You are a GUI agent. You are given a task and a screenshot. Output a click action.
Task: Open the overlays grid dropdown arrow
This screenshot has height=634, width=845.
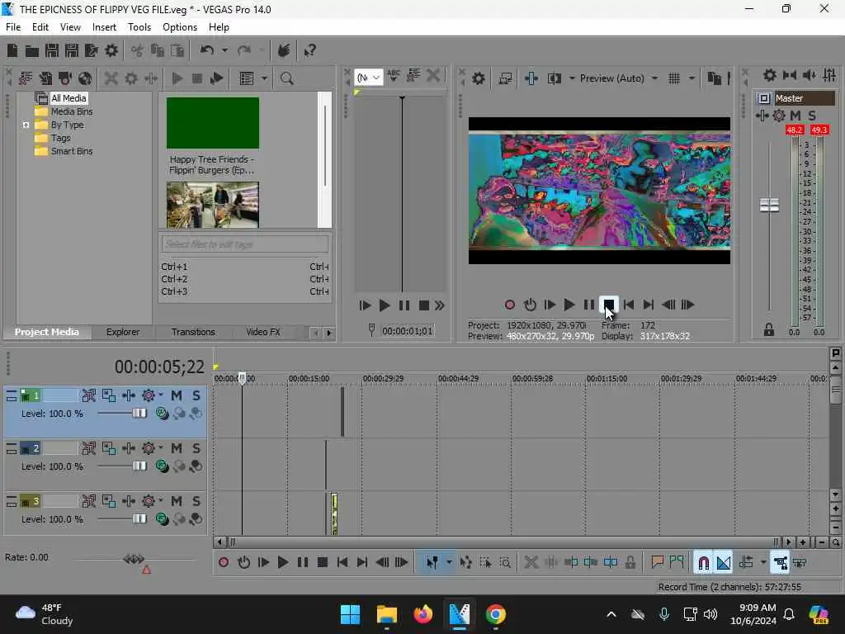click(x=692, y=78)
